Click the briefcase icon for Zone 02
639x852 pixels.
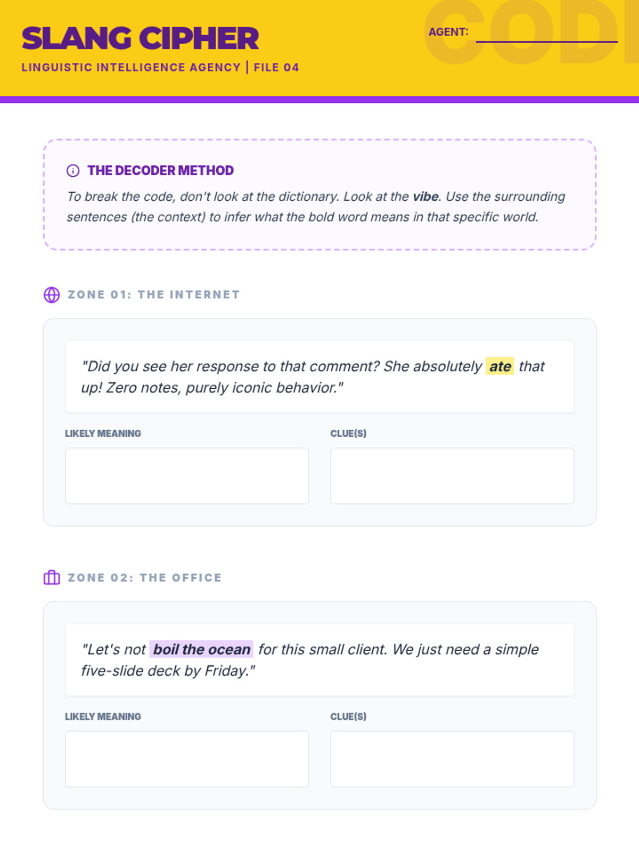pyautogui.click(x=52, y=578)
